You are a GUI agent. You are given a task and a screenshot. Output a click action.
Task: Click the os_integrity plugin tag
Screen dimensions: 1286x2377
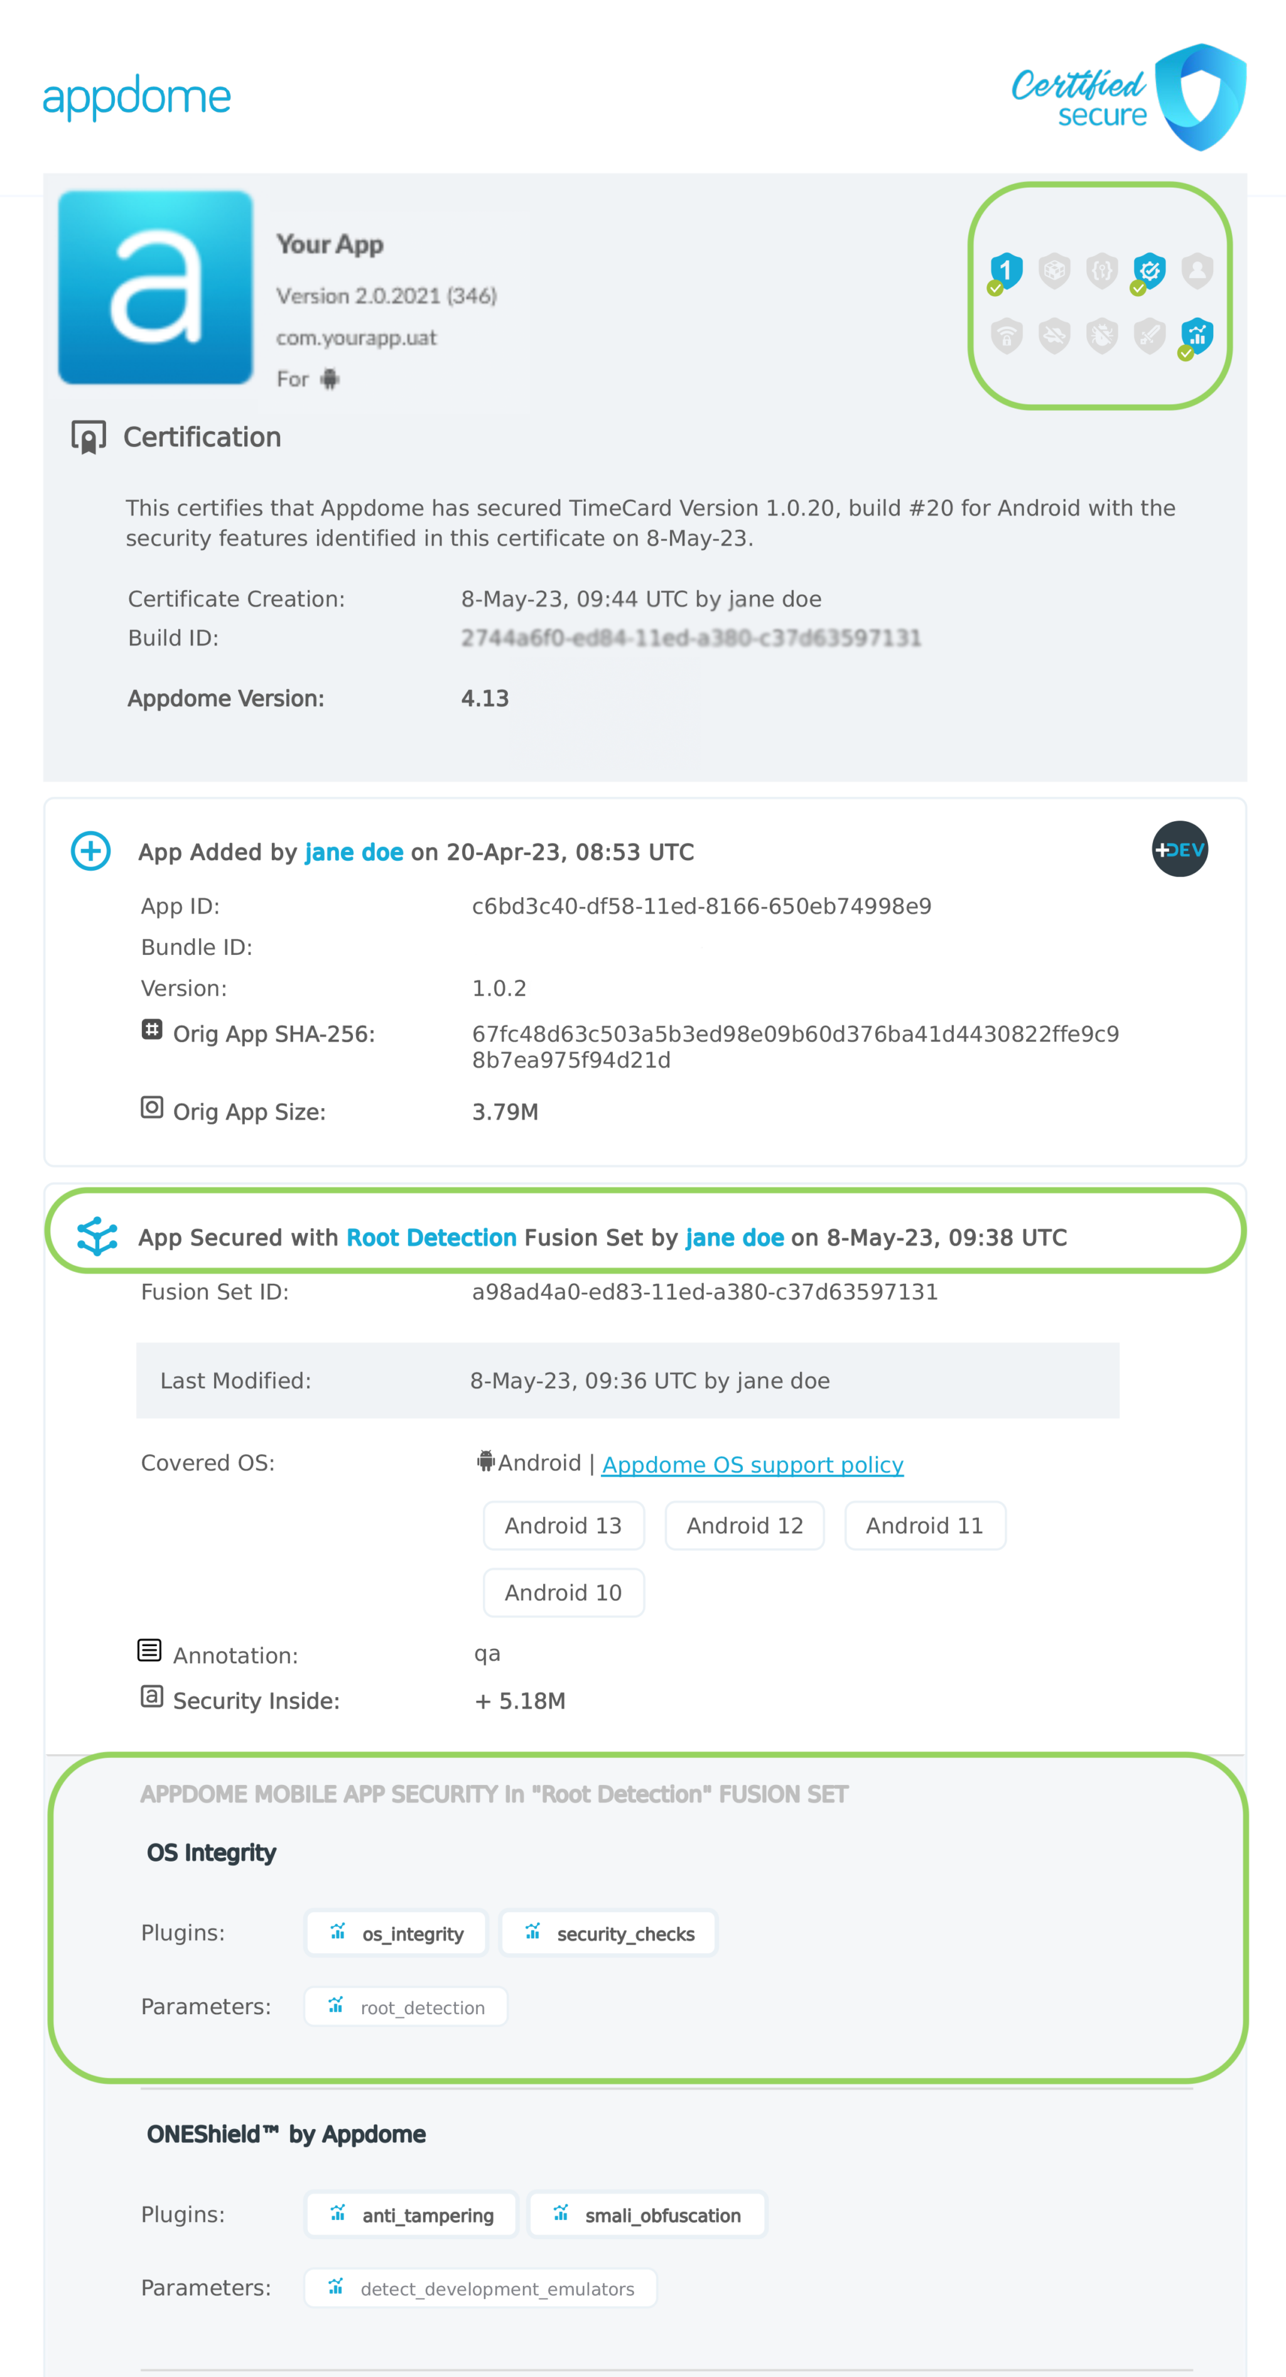coord(396,1933)
